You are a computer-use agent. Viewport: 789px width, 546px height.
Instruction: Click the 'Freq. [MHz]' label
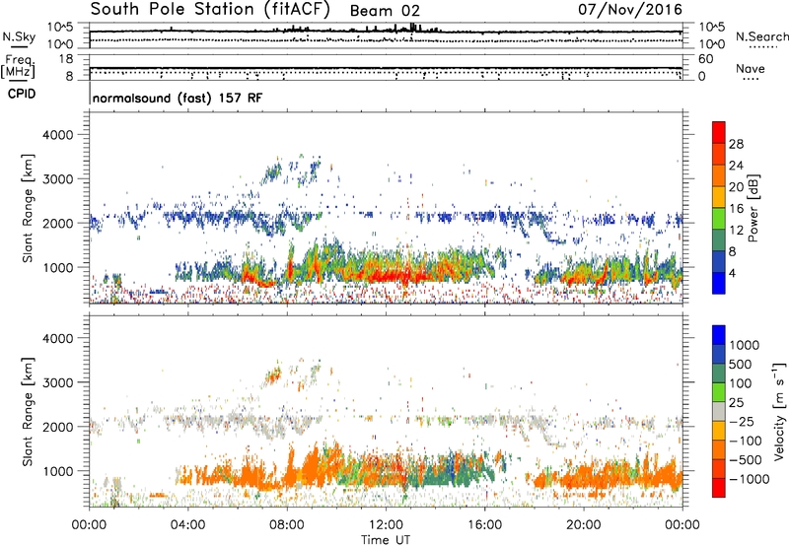click(18, 67)
